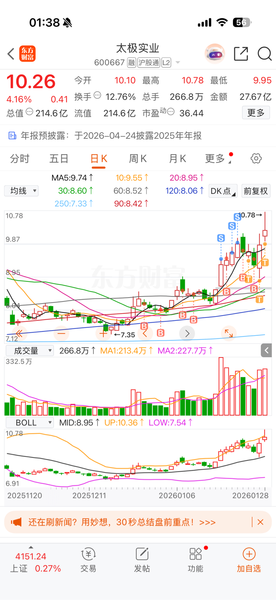The width and height of the screenshot is (276, 600).
Task: Expand 上证 index bar arrow
Action: [31, 547]
